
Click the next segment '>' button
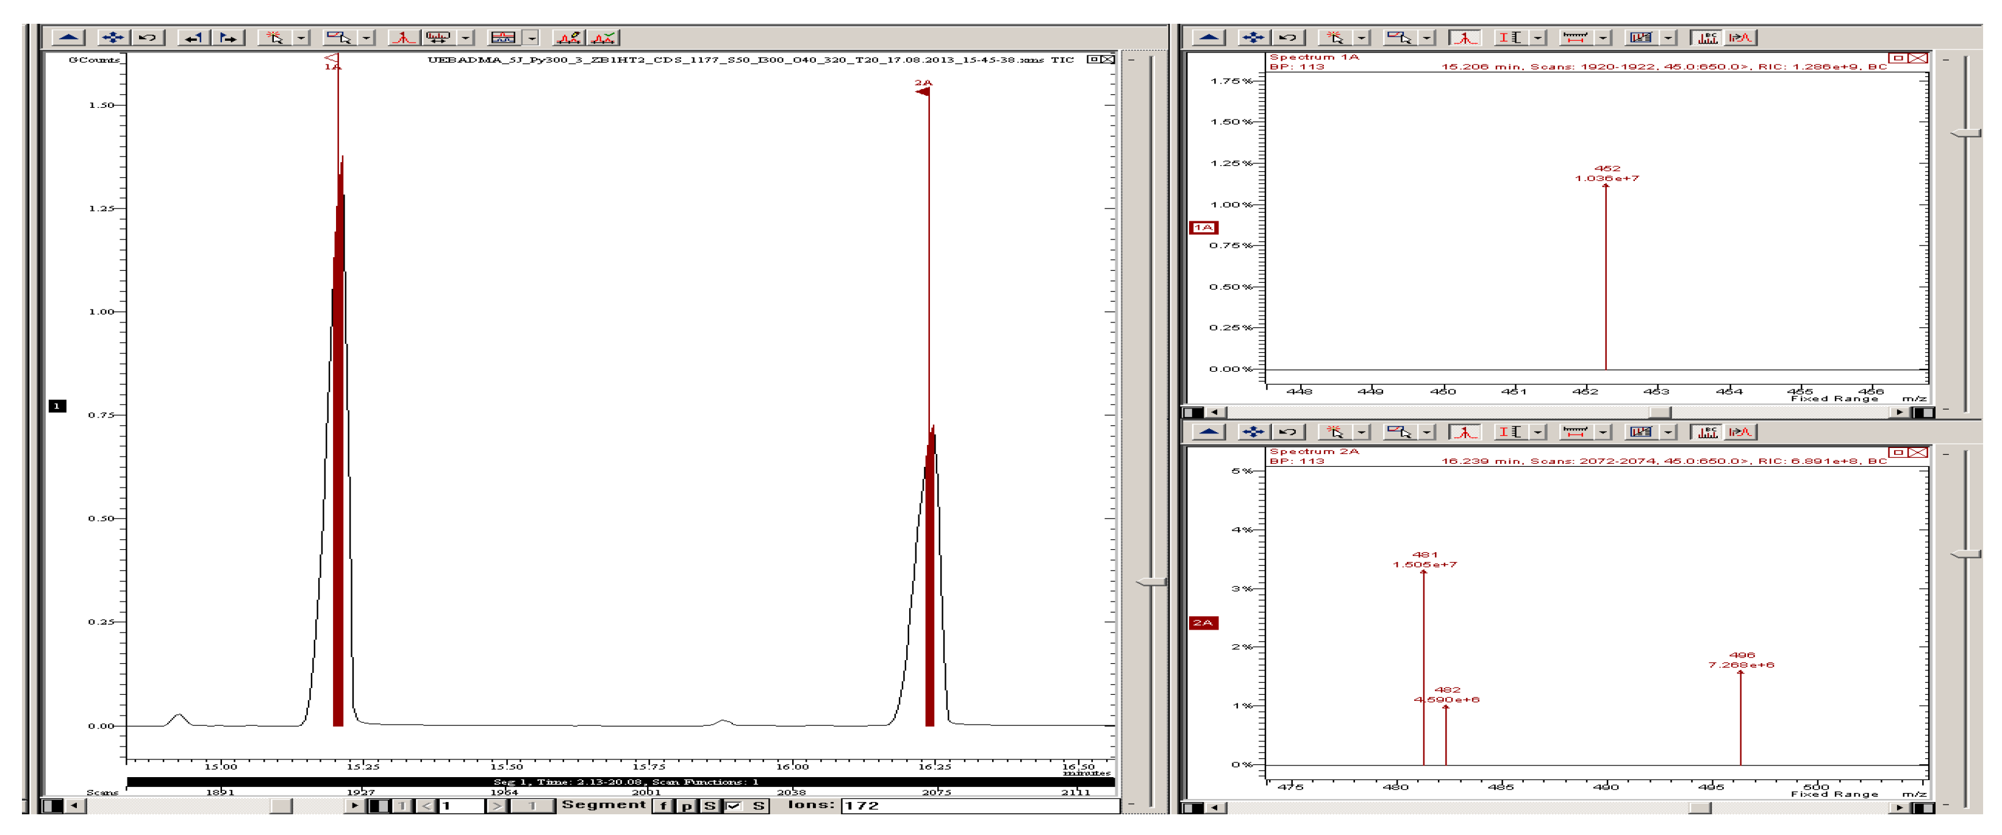pyautogui.click(x=496, y=806)
